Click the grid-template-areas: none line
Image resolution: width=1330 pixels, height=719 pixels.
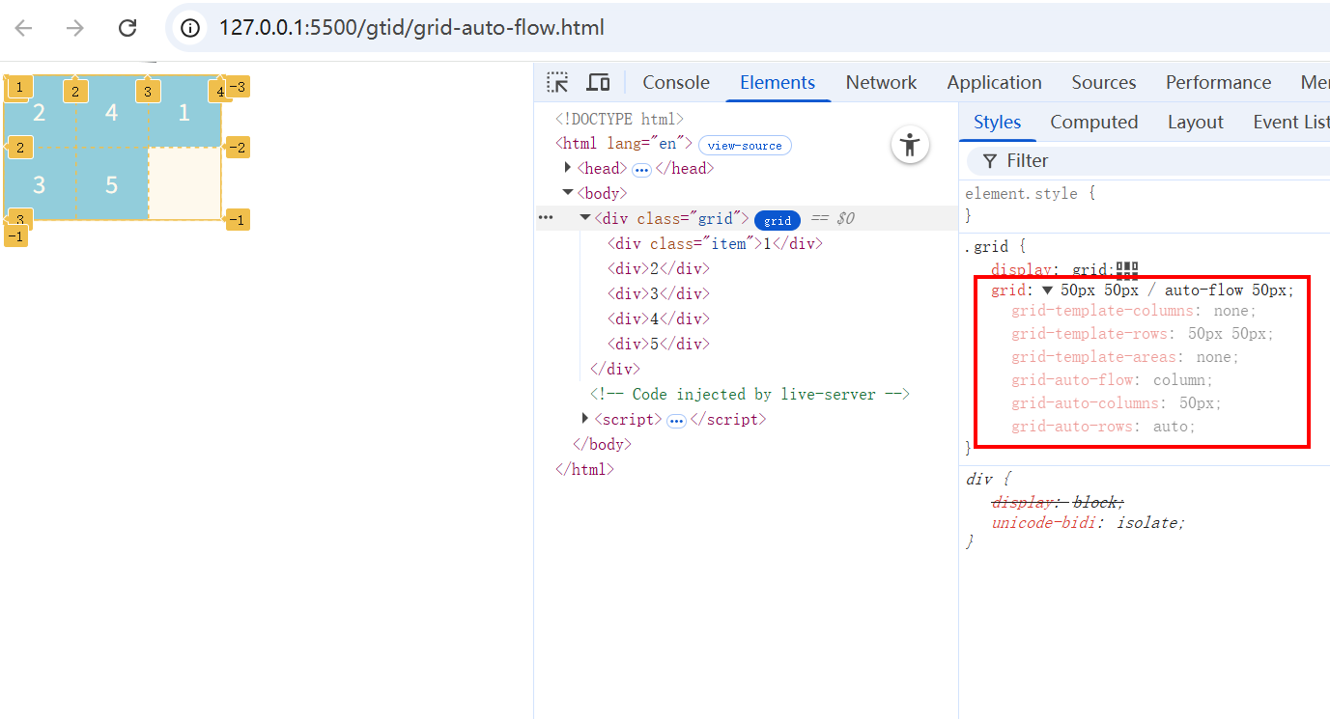tap(1125, 357)
